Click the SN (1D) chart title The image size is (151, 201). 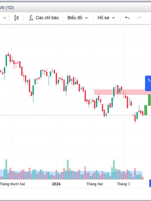(7, 8)
